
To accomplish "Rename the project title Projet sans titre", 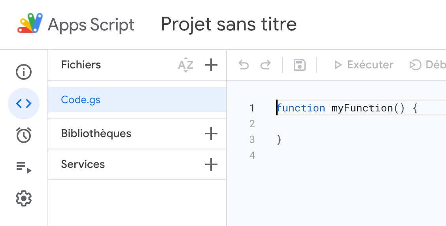I will coord(229,24).
